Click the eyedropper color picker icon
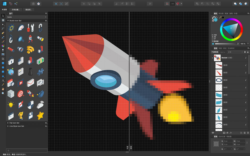The width and height of the screenshot is (250, 156). tap(220, 17)
